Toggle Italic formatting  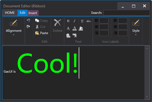point(75,21)
